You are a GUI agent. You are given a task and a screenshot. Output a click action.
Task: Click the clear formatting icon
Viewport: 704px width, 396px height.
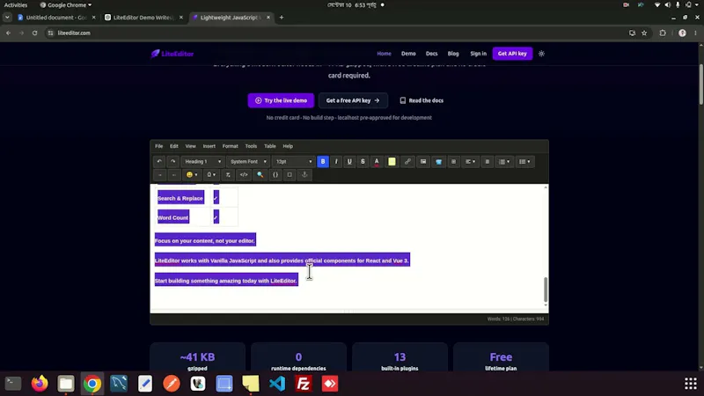[x=228, y=174]
